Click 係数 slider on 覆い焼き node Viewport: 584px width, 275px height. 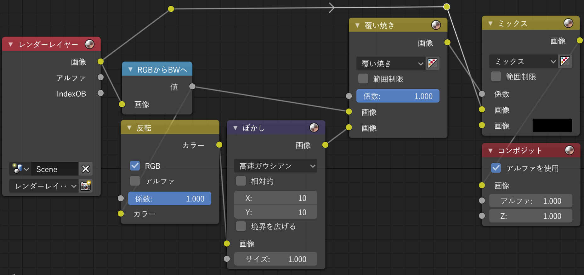pos(398,96)
